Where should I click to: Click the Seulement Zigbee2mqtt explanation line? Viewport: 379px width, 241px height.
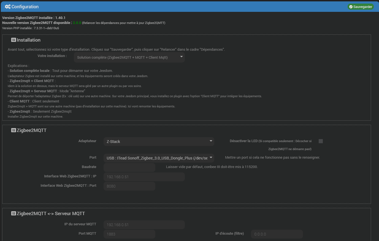pos(40,112)
